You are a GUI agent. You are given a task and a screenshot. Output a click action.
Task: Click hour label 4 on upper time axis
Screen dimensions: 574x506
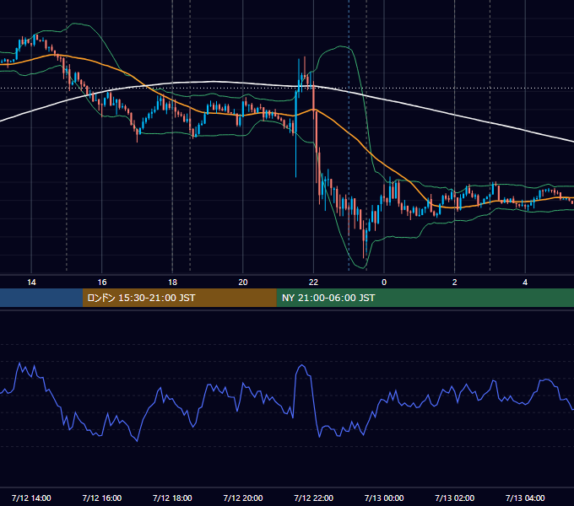tap(525, 283)
